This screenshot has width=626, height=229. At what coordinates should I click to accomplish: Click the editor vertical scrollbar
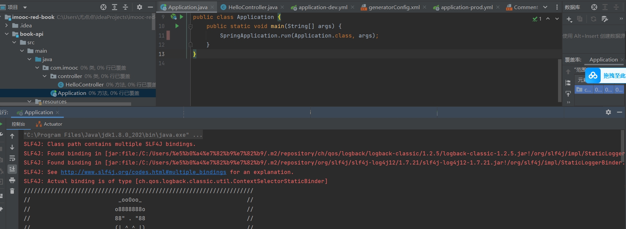point(560,80)
